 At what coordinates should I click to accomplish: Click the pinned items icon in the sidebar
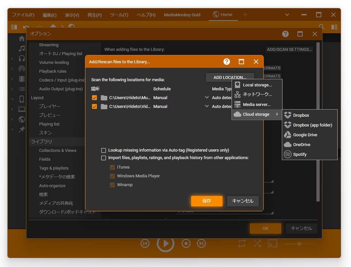(22, 129)
